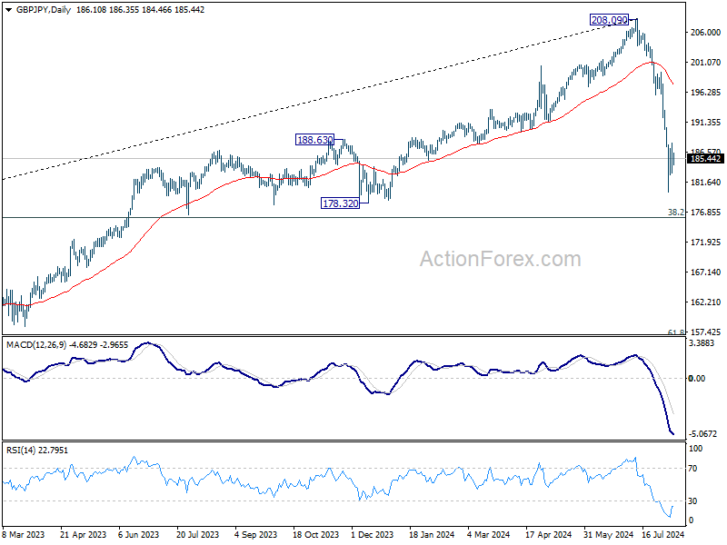
Task: Select the 181.640 price axis value
Action: (x=705, y=183)
